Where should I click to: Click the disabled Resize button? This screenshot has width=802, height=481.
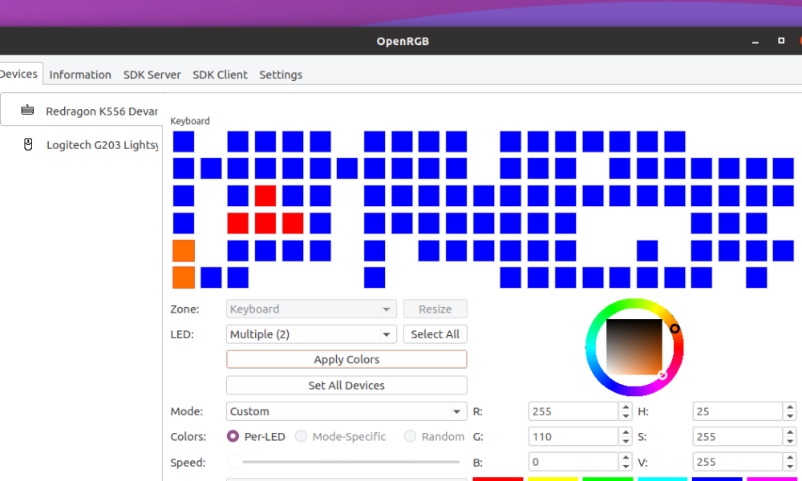[435, 309]
